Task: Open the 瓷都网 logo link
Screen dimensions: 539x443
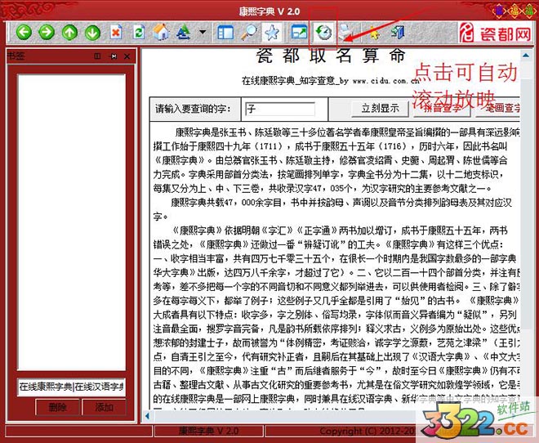Action: [495, 33]
